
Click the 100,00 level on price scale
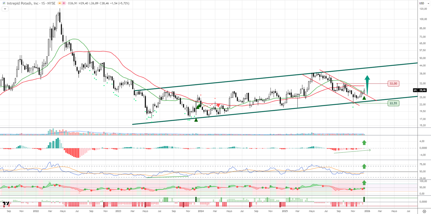coord(423,19)
